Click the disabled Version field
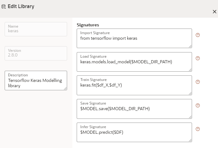The width and height of the screenshot is (218, 148). [x=36, y=53]
